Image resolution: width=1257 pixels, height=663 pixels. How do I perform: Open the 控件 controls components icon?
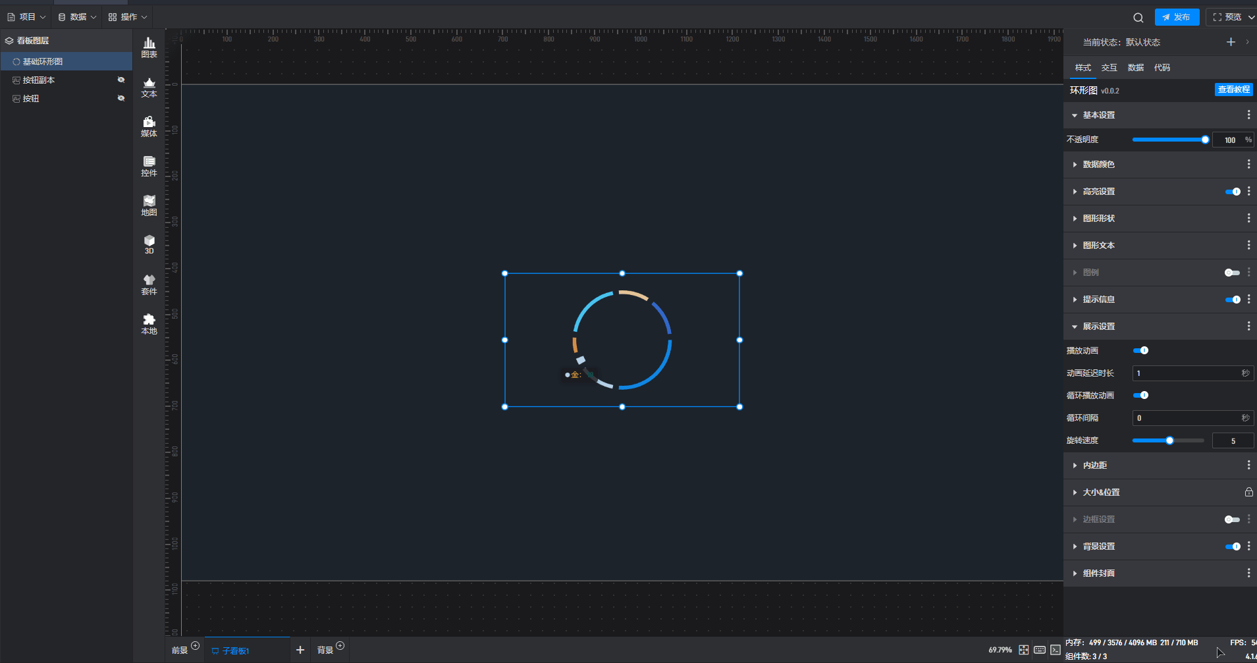tap(149, 166)
